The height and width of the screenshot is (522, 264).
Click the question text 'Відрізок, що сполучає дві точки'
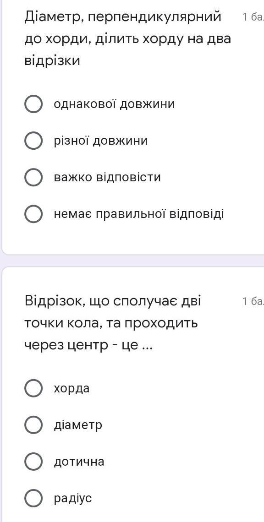pos(113,324)
